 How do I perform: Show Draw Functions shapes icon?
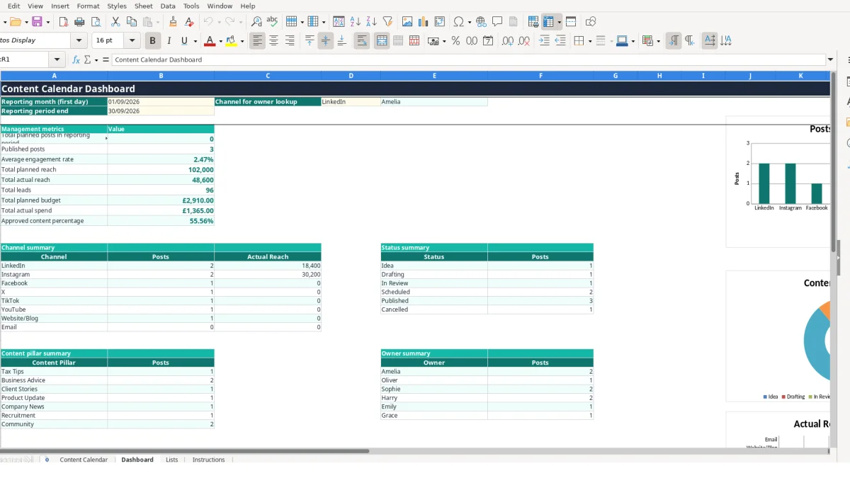591,22
